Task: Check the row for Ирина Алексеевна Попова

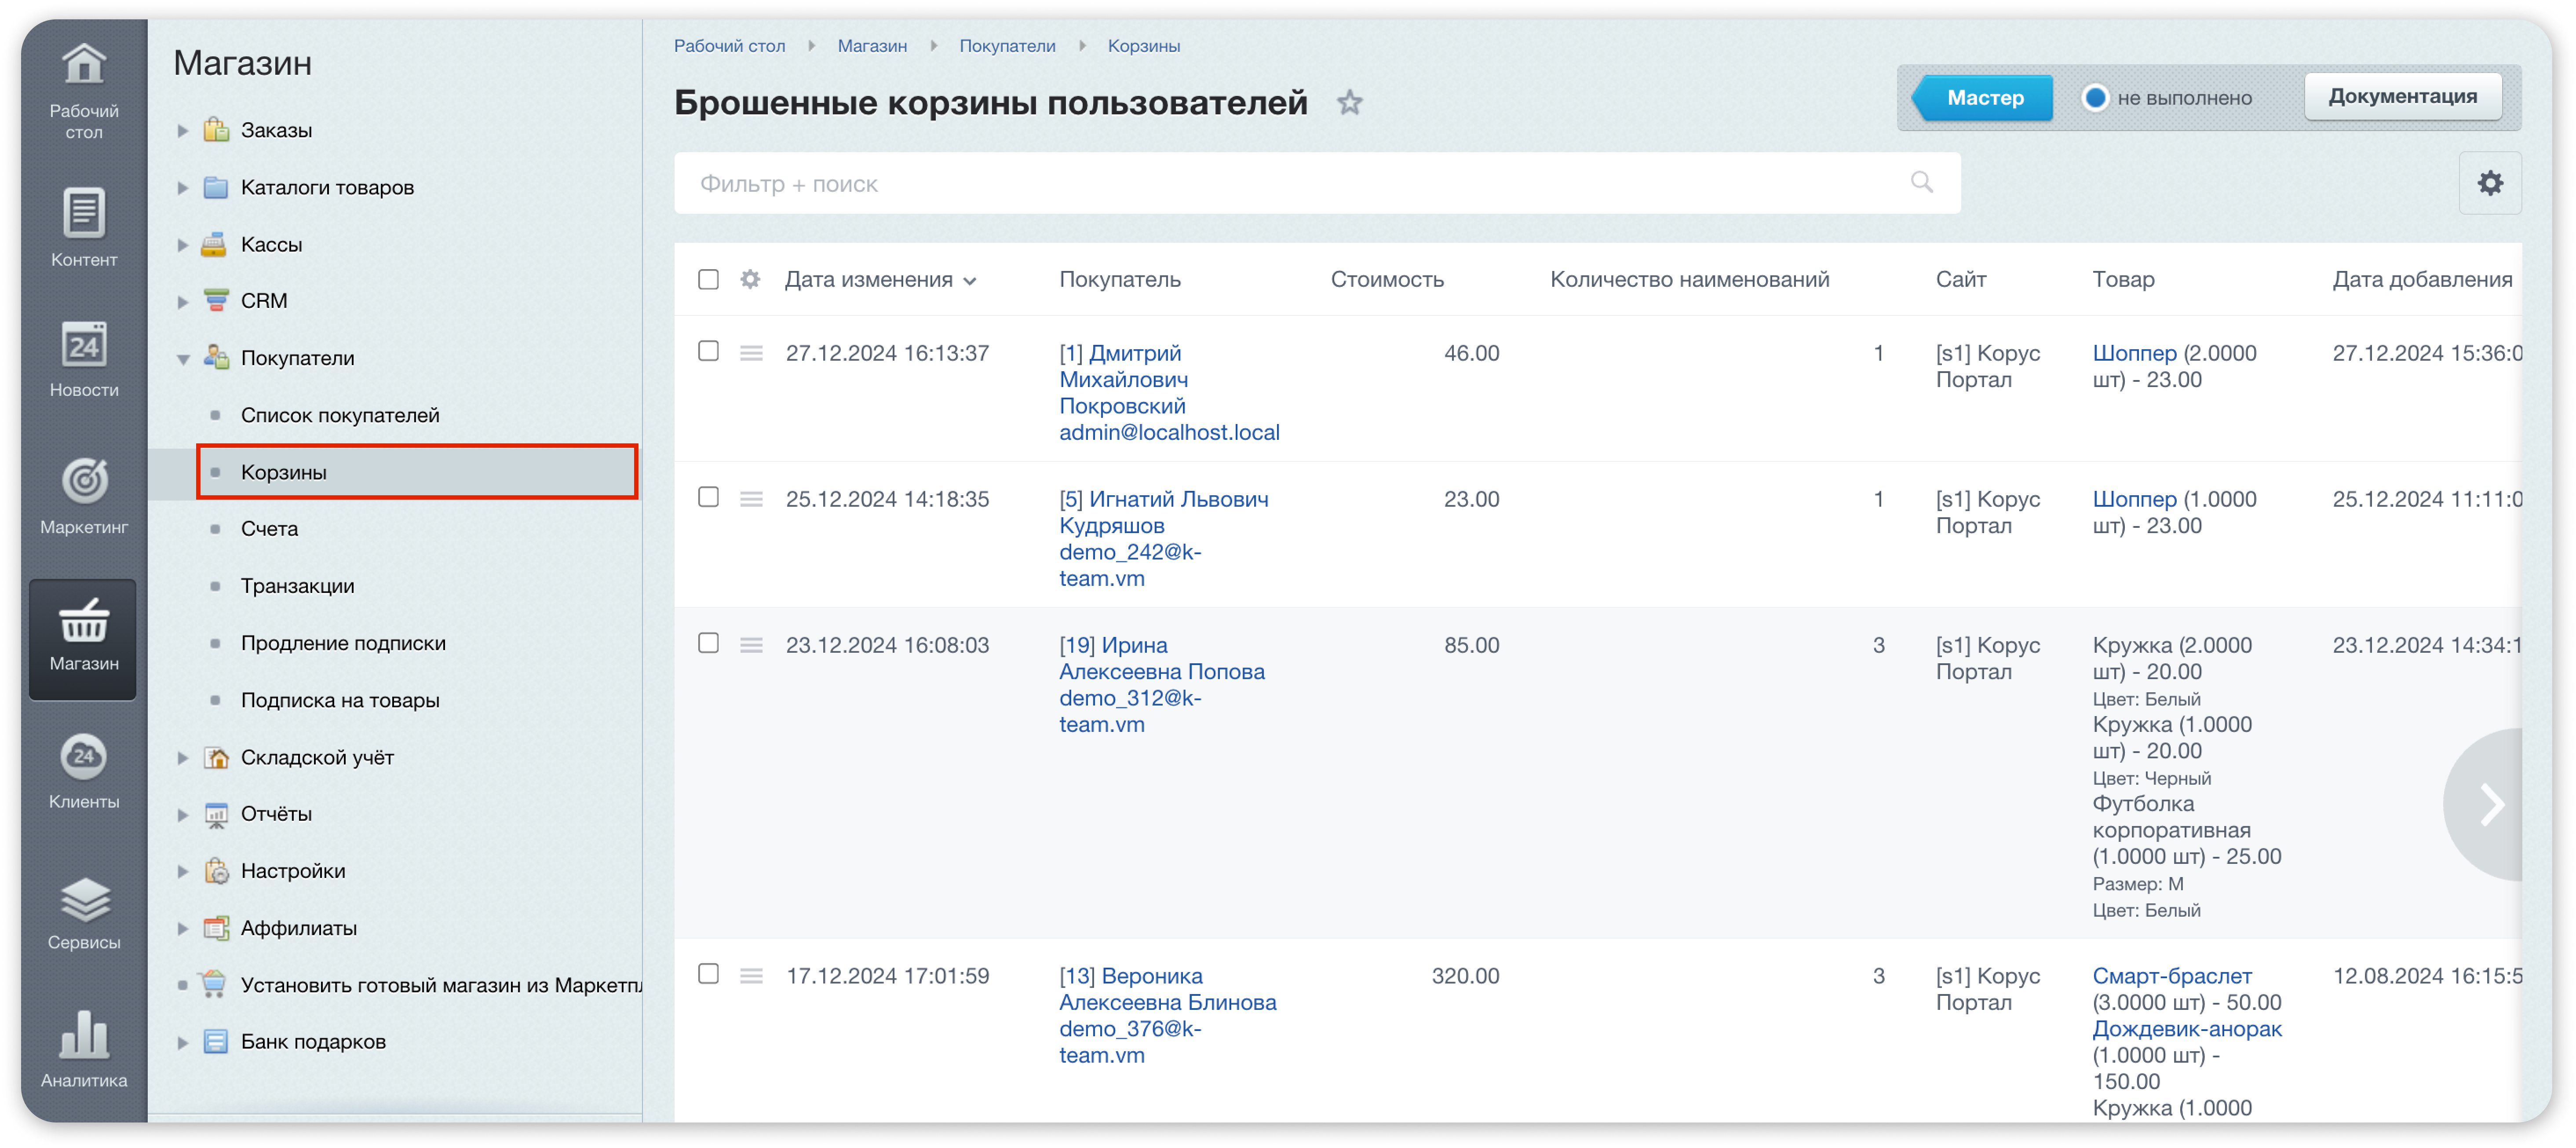Action: point(708,643)
